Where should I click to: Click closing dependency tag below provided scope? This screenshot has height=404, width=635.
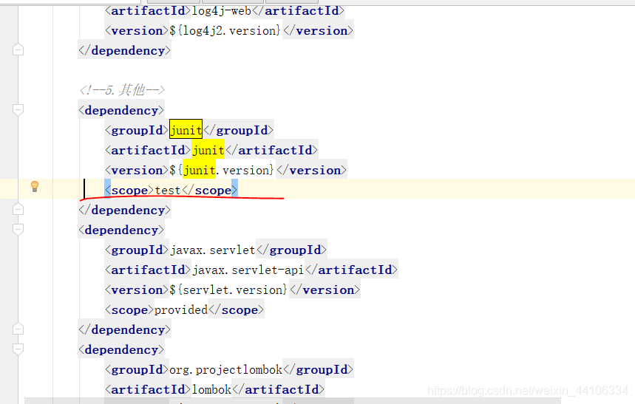click(x=124, y=329)
